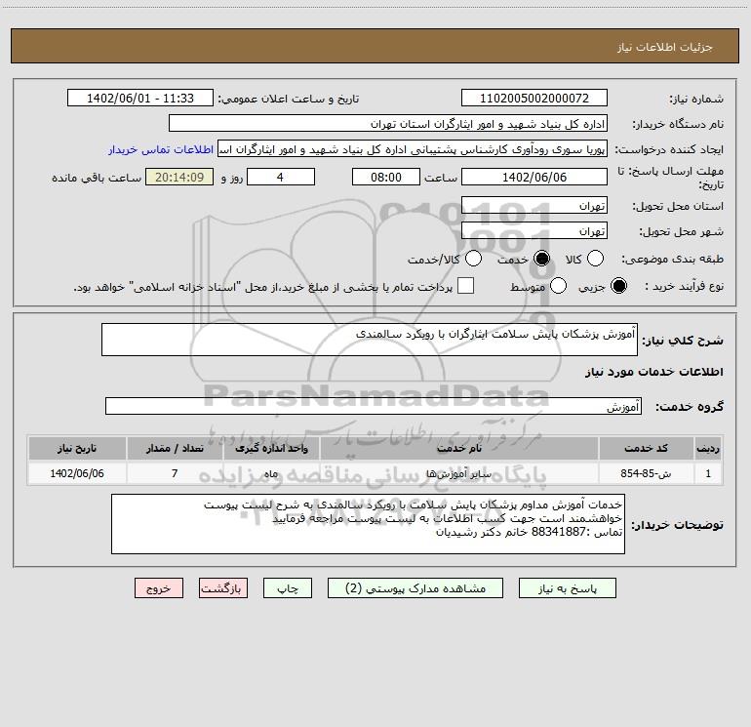Click the نوع فرآیند خرید label
This screenshot has width=751, height=727.
684,287
